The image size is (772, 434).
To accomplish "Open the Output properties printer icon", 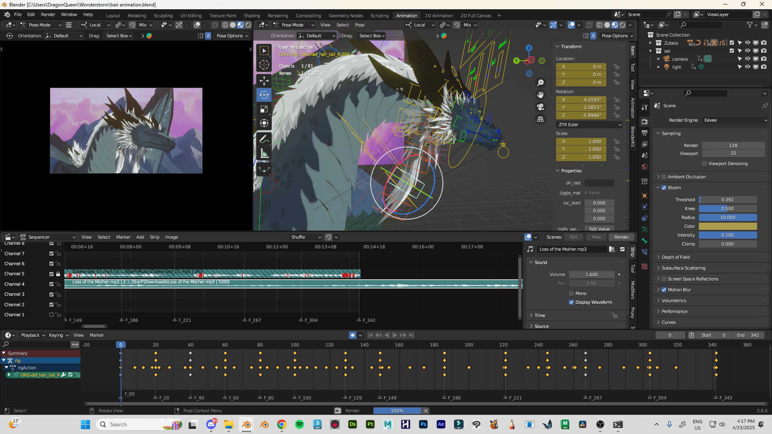I will [645, 133].
